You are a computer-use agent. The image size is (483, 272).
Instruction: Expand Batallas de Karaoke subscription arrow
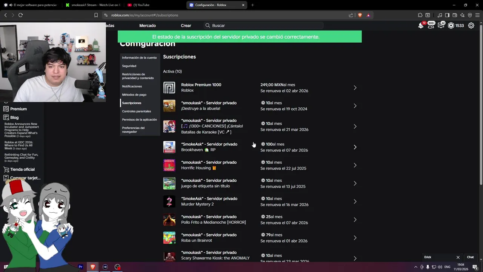click(x=355, y=127)
